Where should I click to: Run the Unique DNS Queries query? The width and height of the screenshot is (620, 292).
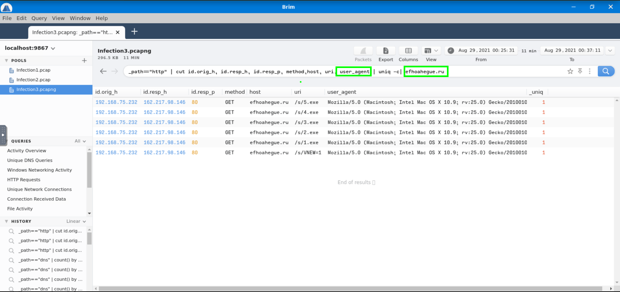pyautogui.click(x=30, y=161)
